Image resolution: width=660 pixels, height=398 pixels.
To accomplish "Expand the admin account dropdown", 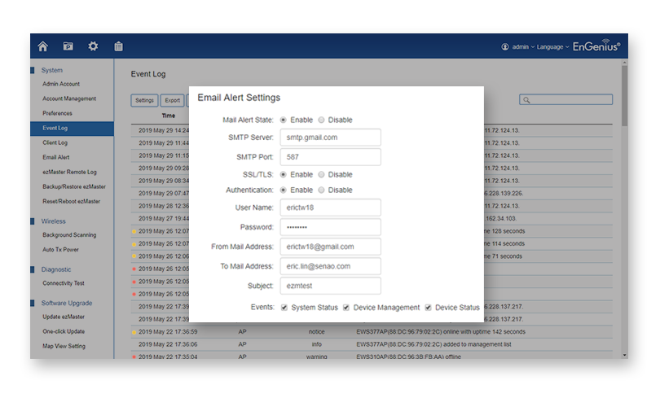I will 521,47.
